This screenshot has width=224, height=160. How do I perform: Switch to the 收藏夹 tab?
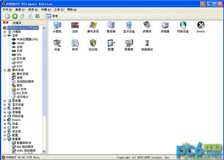[17, 23]
